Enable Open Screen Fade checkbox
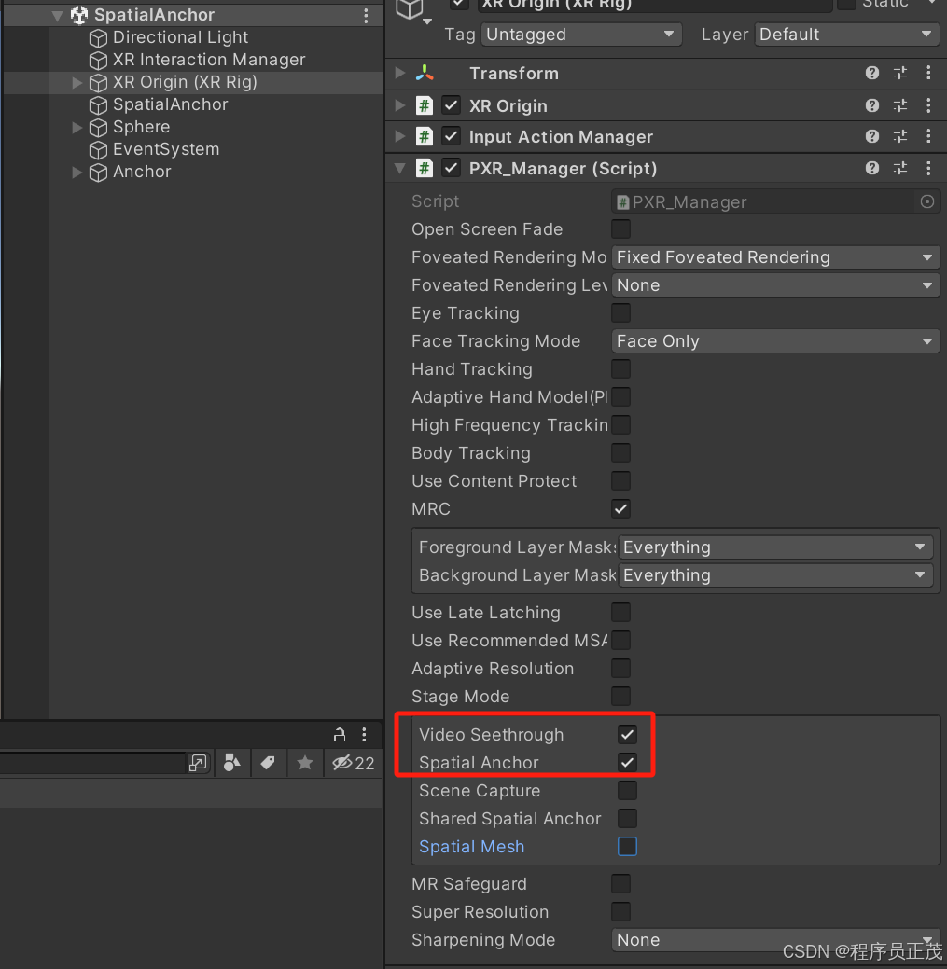 pyautogui.click(x=620, y=229)
